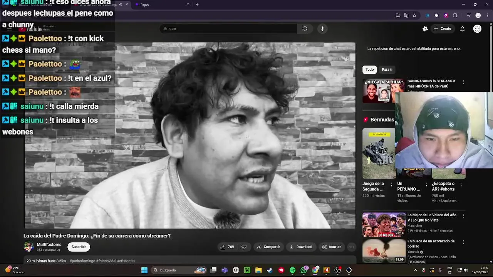The height and width of the screenshot is (277, 493).
Task: Open Steam from the taskbar
Action: click(270, 270)
